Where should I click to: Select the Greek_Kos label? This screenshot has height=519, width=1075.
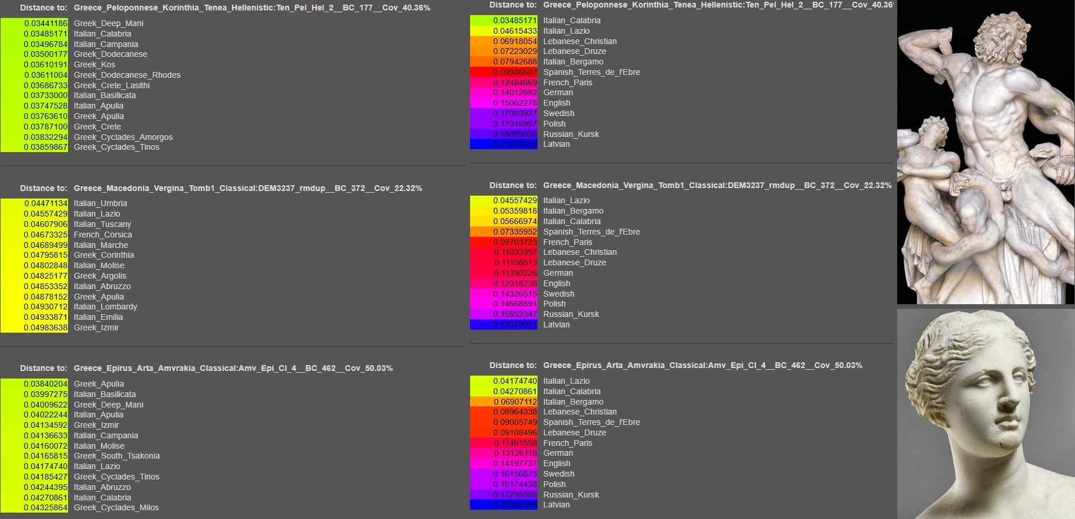95,64
